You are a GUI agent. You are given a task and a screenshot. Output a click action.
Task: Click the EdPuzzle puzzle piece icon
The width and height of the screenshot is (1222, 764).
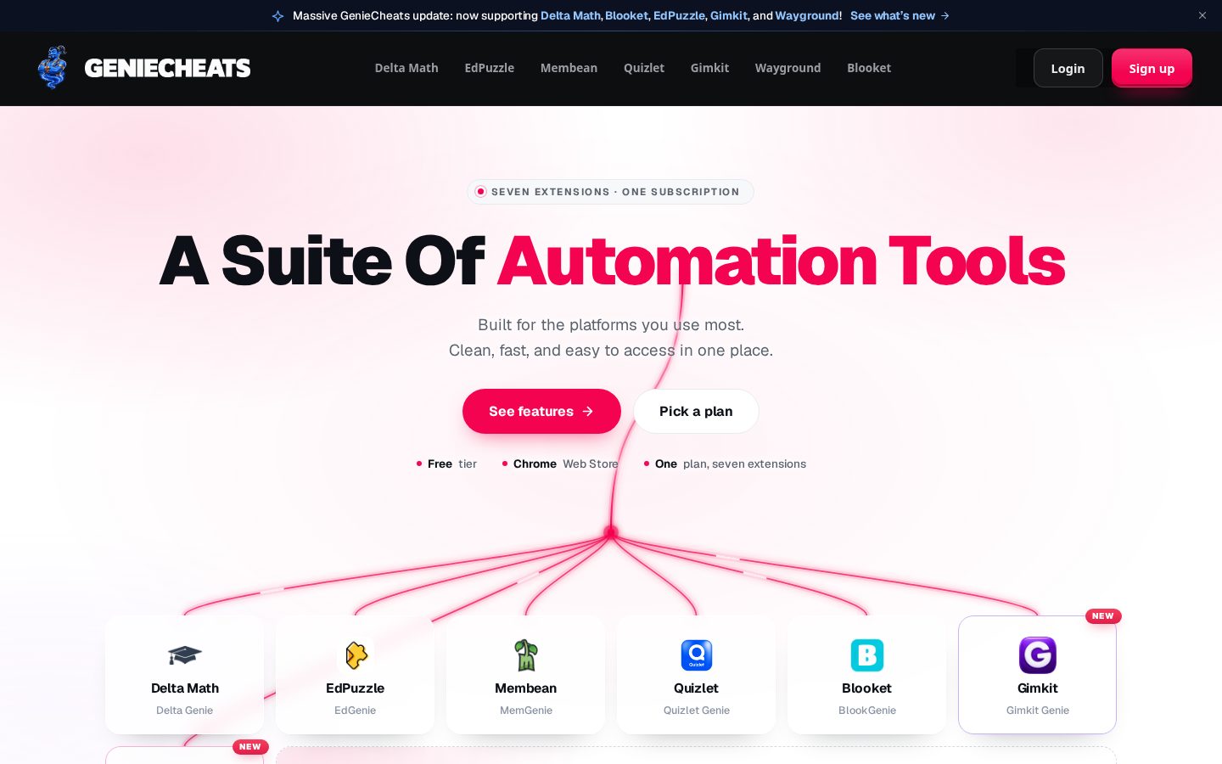click(x=356, y=655)
